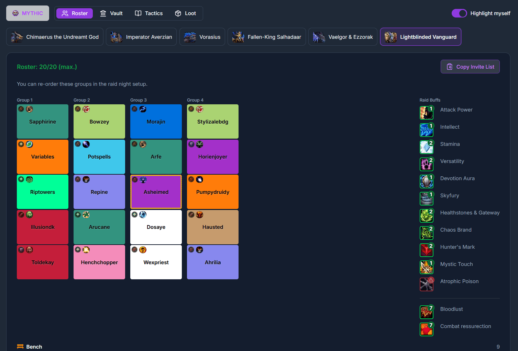The height and width of the screenshot is (351, 518).
Task: Select the Repine player card
Action: 99,192
